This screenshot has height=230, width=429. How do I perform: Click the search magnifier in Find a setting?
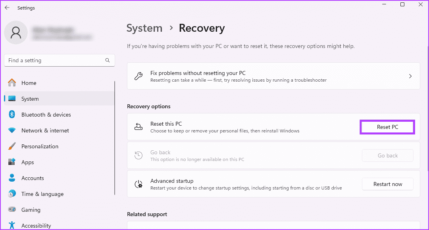pyautogui.click(x=108, y=60)
